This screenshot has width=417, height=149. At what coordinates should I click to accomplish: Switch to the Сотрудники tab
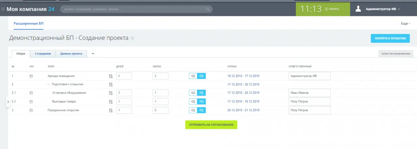(x=43, y=54)
